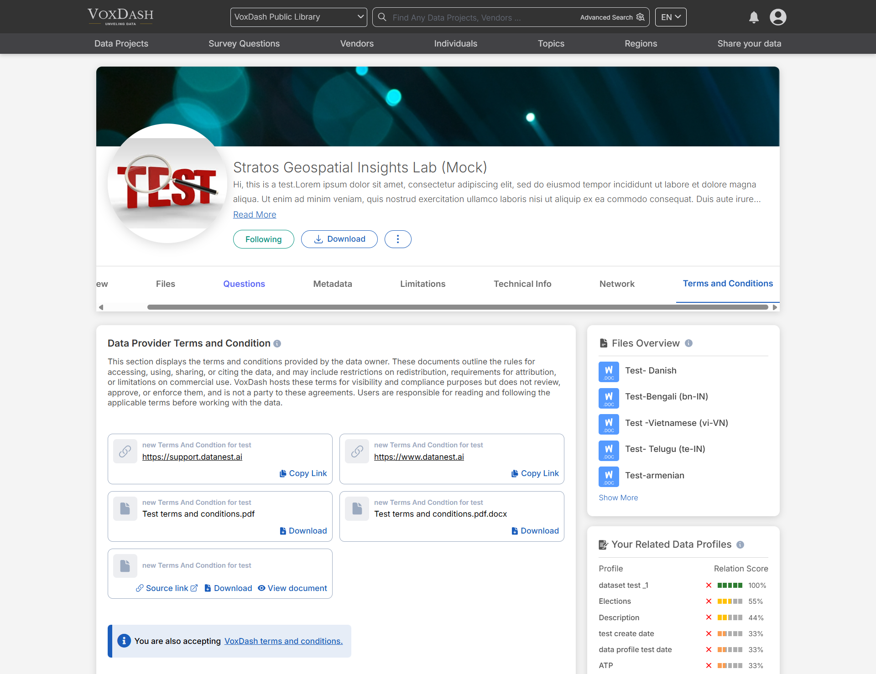The width and height of the screenshot is (876, 674).
Task: Click the account avatar icon
Action: (777, 17)
